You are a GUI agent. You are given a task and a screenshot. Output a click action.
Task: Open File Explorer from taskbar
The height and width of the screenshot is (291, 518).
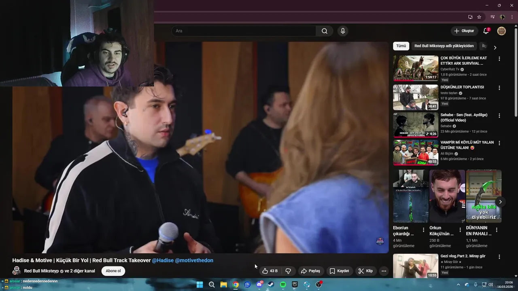pyautogui.click(x=223, y=285)
